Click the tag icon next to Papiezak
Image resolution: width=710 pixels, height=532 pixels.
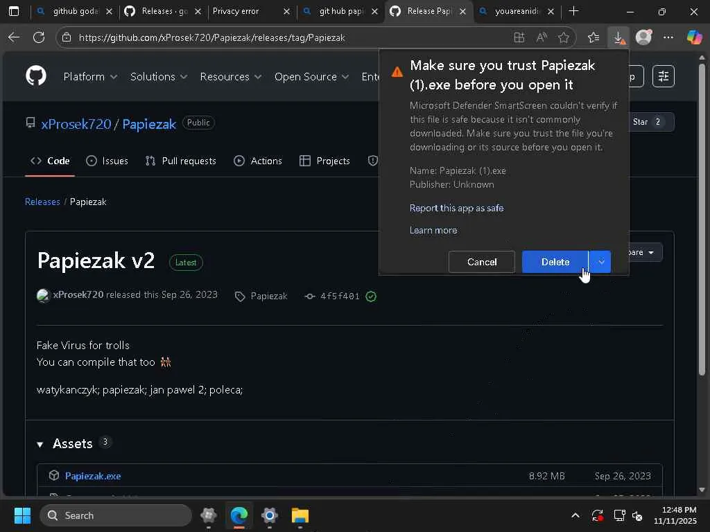click(239, 296)
